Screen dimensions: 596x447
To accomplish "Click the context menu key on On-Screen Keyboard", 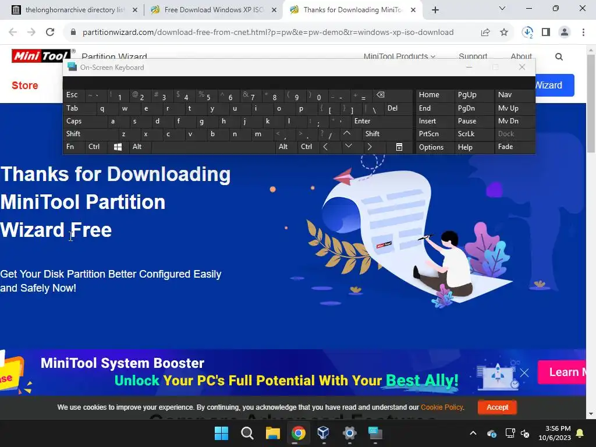I will tap(399, 147).
